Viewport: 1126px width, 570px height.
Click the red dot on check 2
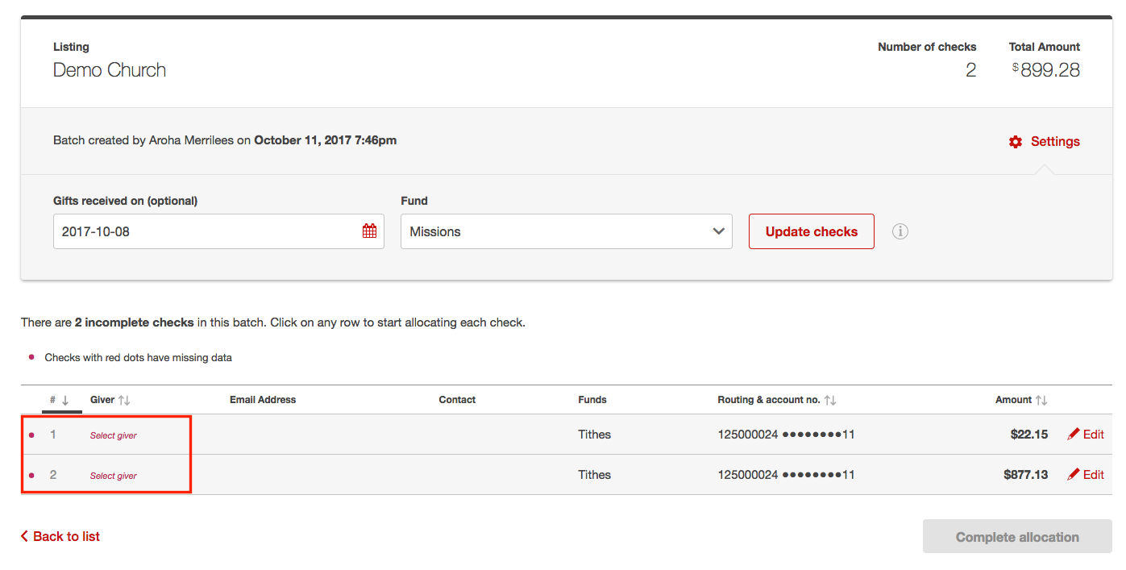pyautogui.click(x=31, y=475)
